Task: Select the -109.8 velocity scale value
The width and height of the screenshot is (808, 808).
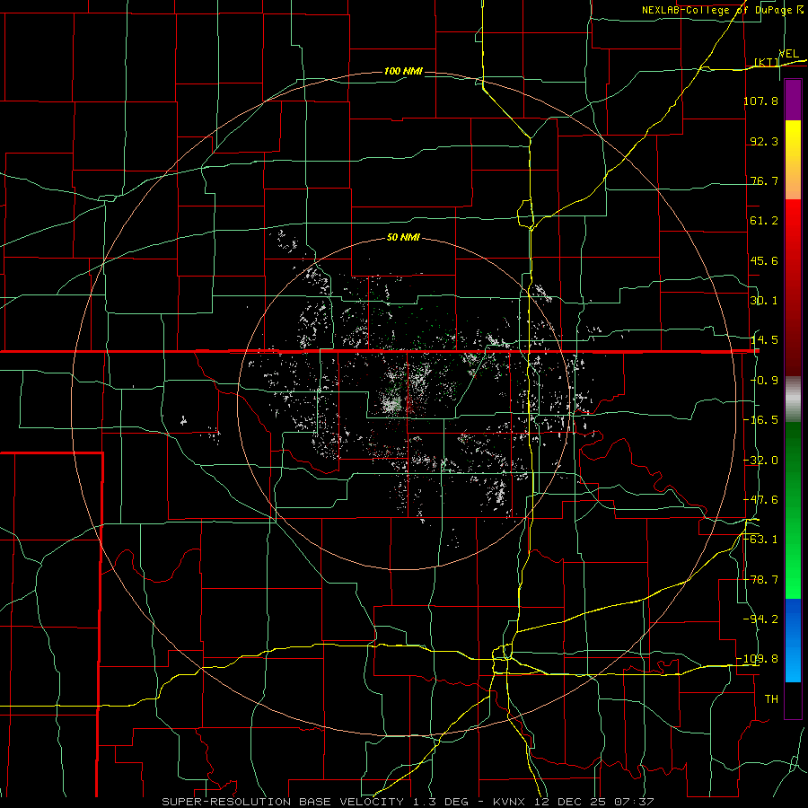Action: point(757,659)
